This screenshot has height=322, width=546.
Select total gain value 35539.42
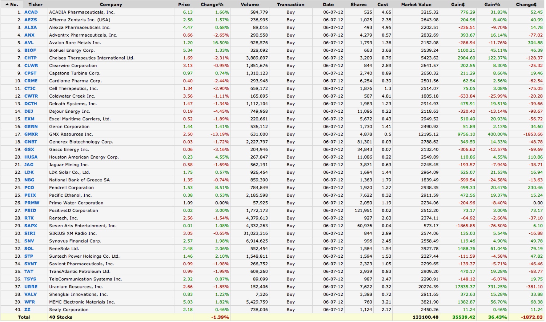464,317
